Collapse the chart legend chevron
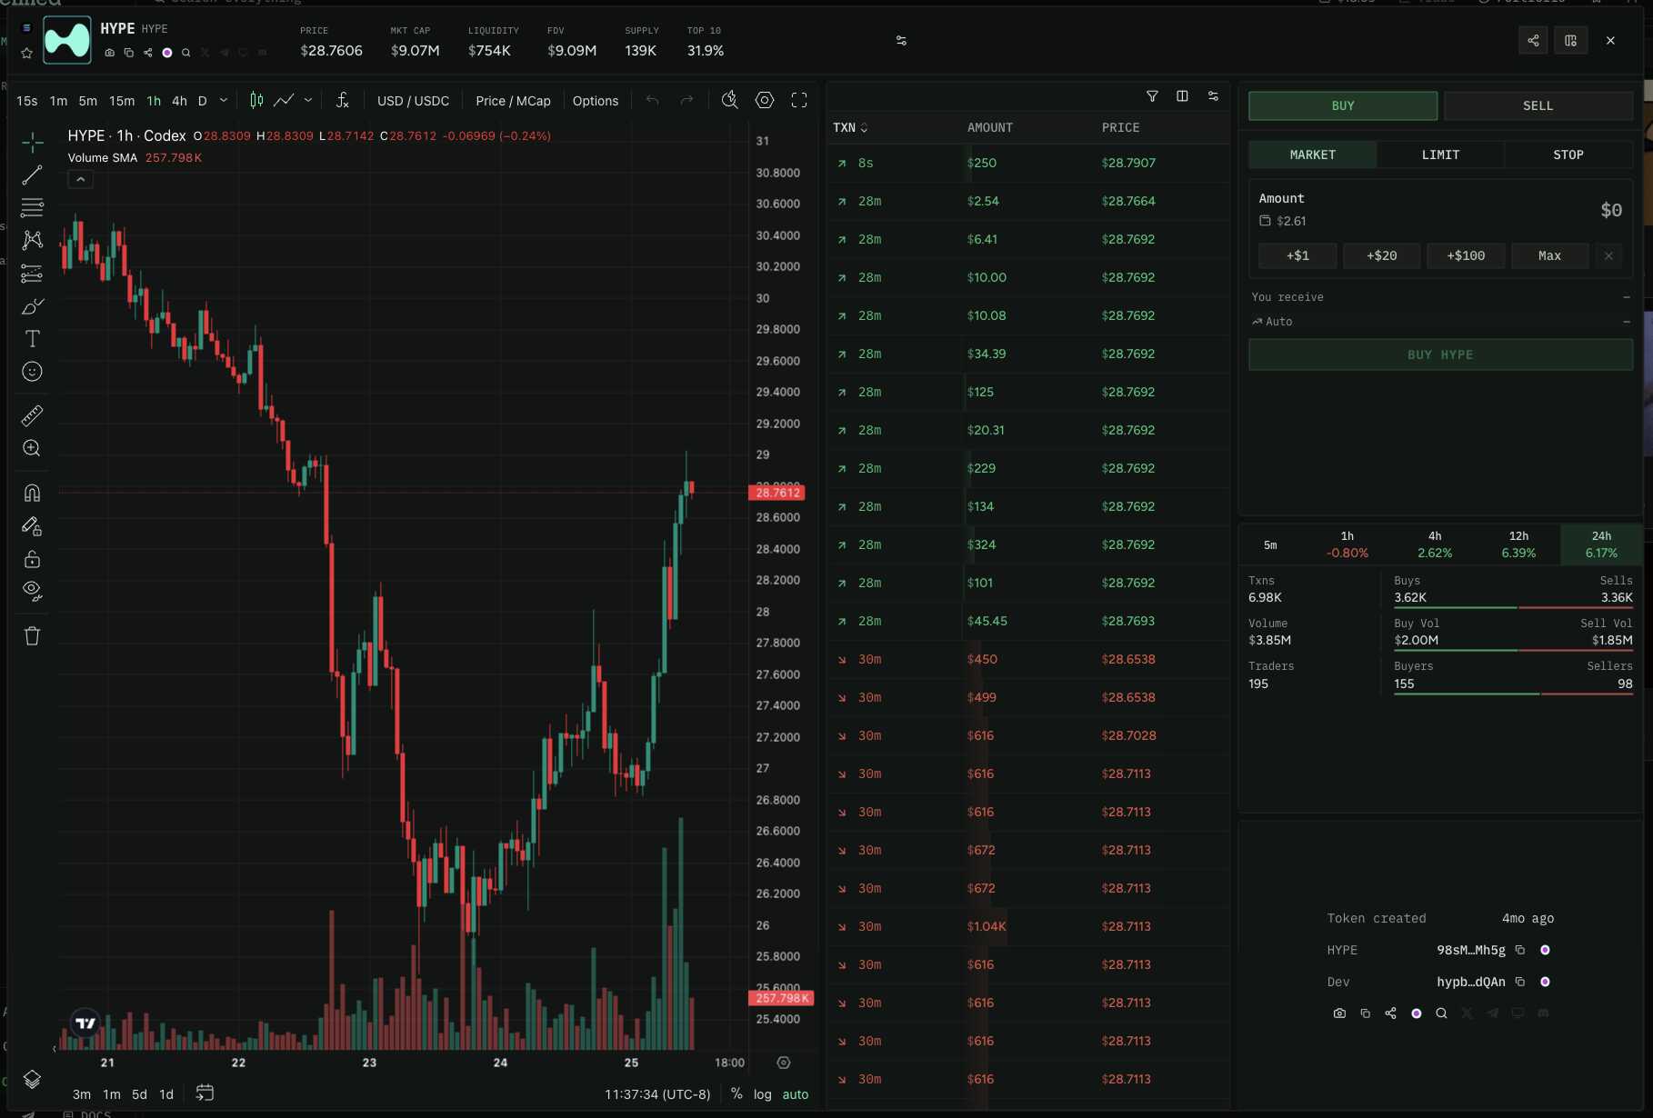The image size is (1653, 1118). [80, 180]
